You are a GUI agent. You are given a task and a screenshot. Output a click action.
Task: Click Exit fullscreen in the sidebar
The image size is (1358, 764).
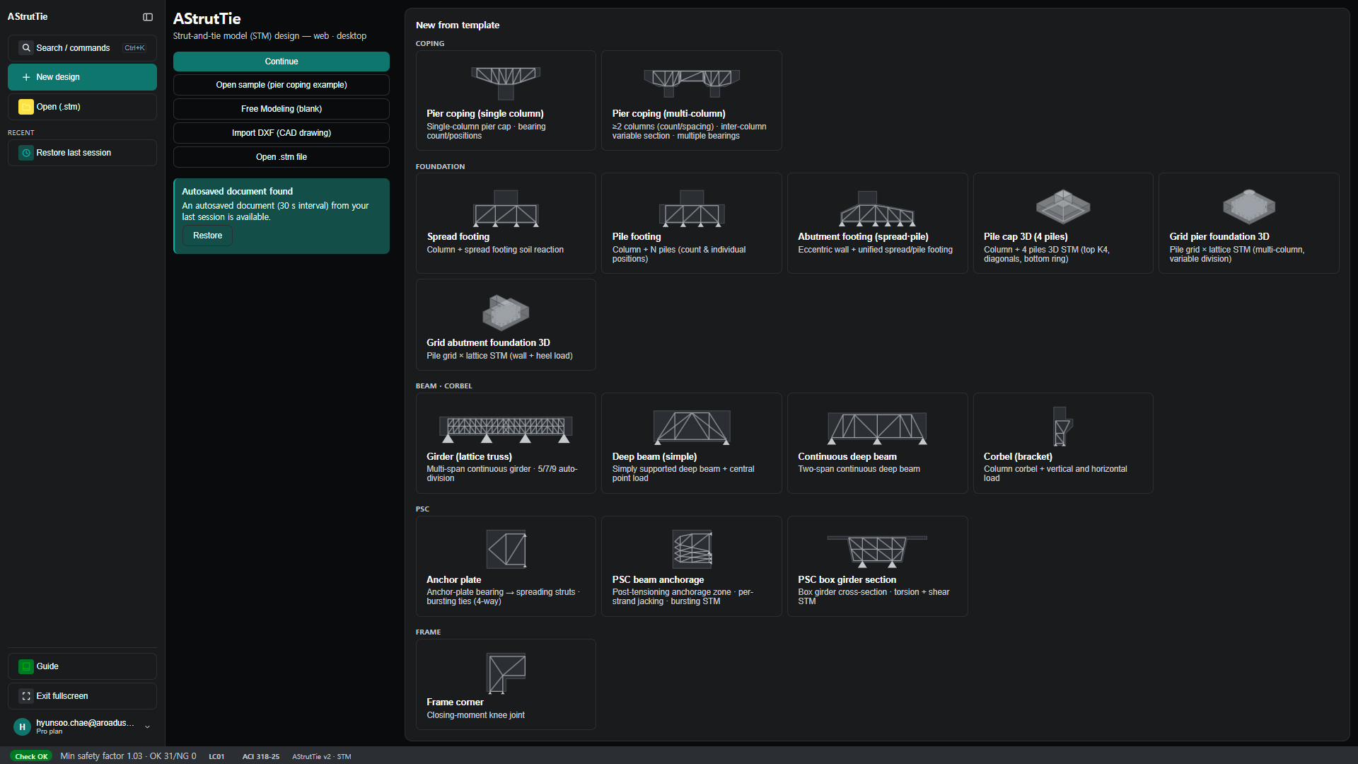tap(82, 696)
